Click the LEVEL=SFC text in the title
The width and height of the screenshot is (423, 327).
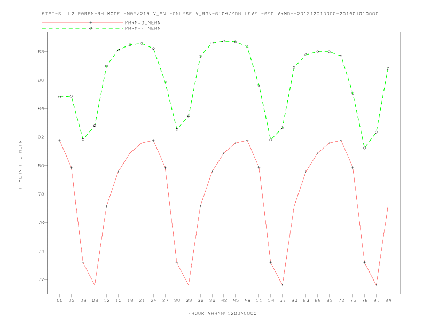[x=259, y=14]
